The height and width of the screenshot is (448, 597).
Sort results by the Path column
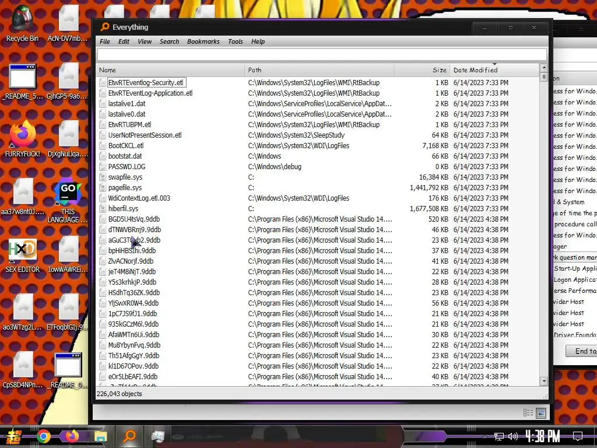tap(319, 70)
